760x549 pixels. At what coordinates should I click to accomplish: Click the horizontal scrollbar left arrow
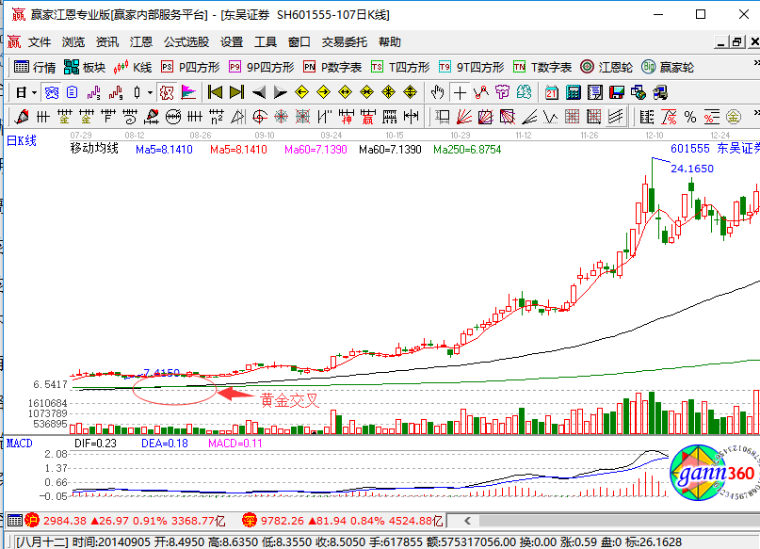tap(467, 521)
